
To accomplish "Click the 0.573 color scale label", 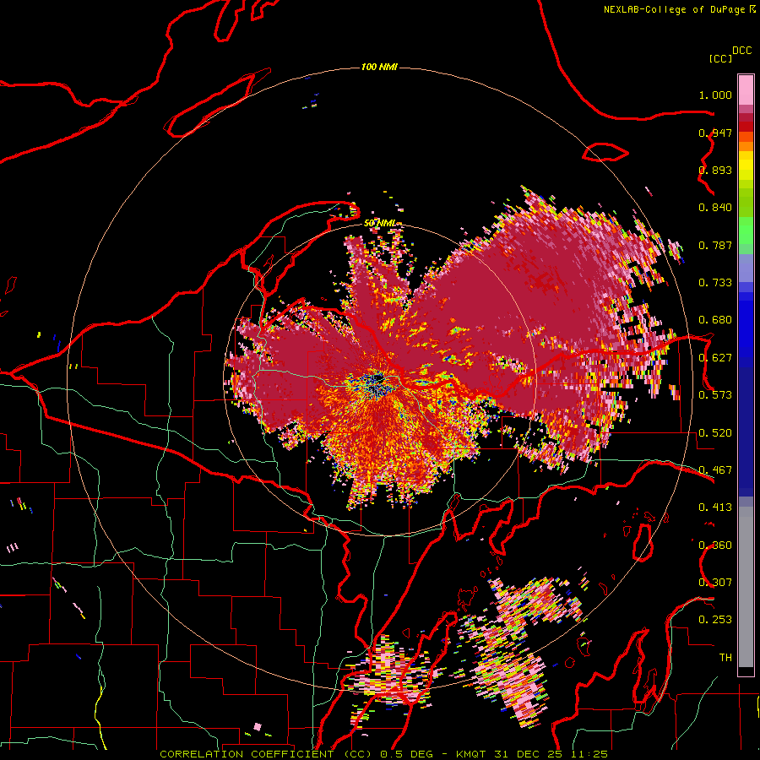I will 715,395.
